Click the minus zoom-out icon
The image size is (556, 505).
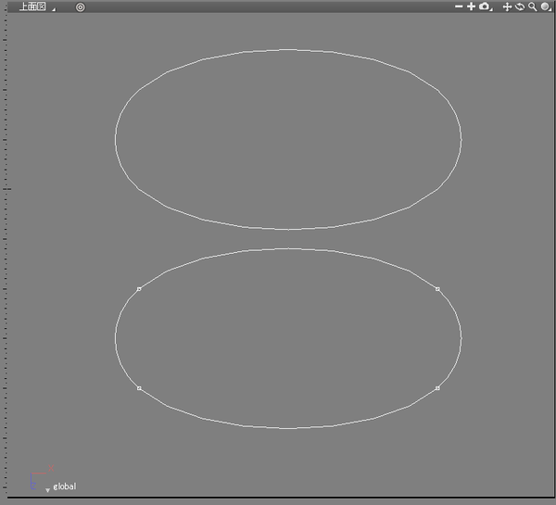[x=459, y=6]
